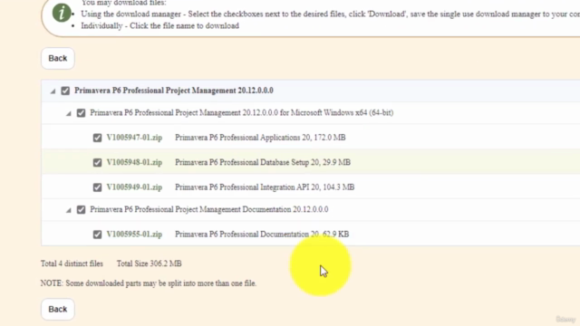
Task: Collapse the Microsoft Windows x64 subgroup arrow
Action: (x=69, y=113)
